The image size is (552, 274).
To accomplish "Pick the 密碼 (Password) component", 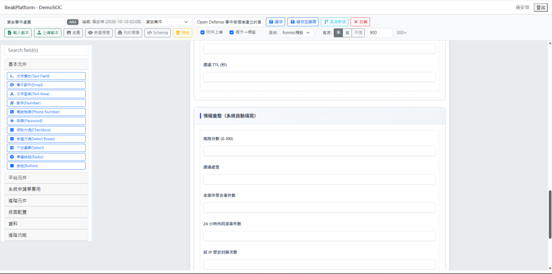I will [46, 121].
